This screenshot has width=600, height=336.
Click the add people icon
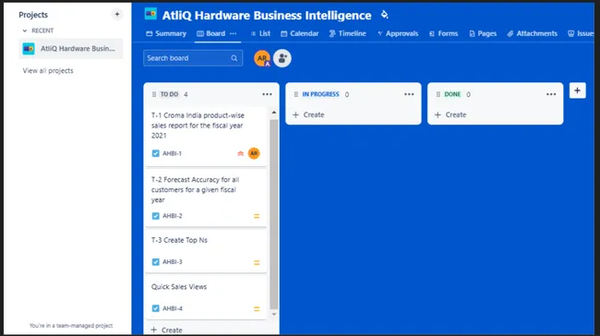pos(282,58)
